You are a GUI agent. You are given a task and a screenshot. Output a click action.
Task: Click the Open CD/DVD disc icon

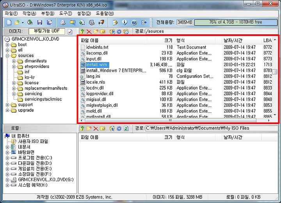point(30,22)
